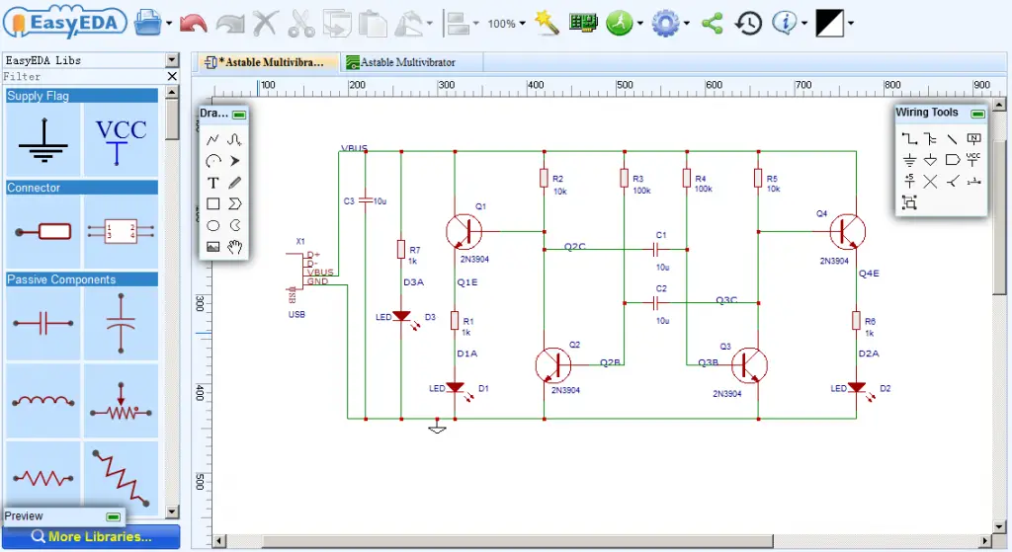Image resolution: width=1012 pixels, height=552 pixels.
Task: Open the gear settings dropdown arrow
Action: pos(686,24)
